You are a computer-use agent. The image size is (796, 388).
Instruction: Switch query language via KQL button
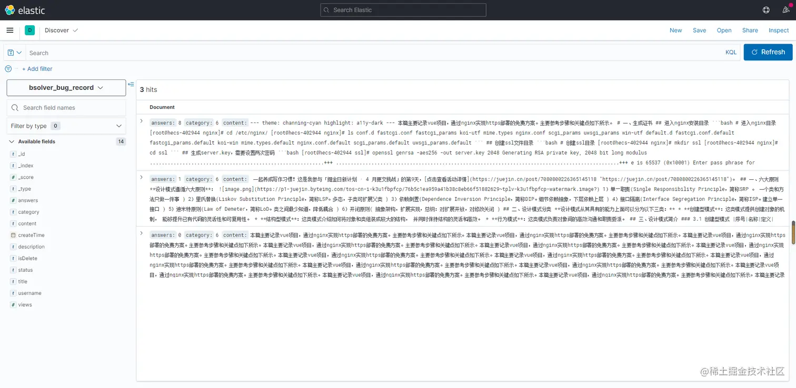pyautogui.click(x=731, y=53)
